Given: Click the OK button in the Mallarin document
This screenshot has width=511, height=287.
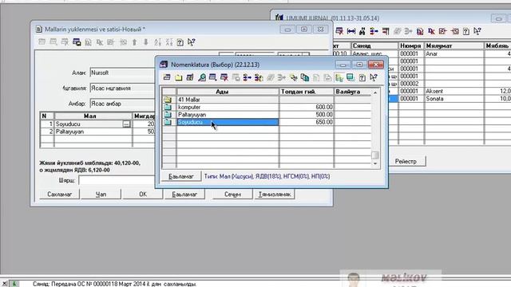Looking at the screenshot, I should (143, 195).
